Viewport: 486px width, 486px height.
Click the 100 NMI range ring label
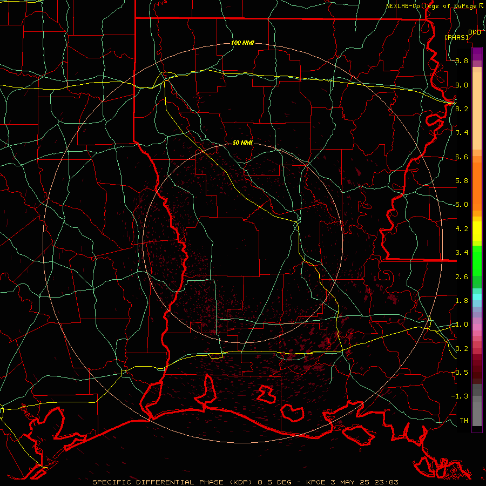242,43
